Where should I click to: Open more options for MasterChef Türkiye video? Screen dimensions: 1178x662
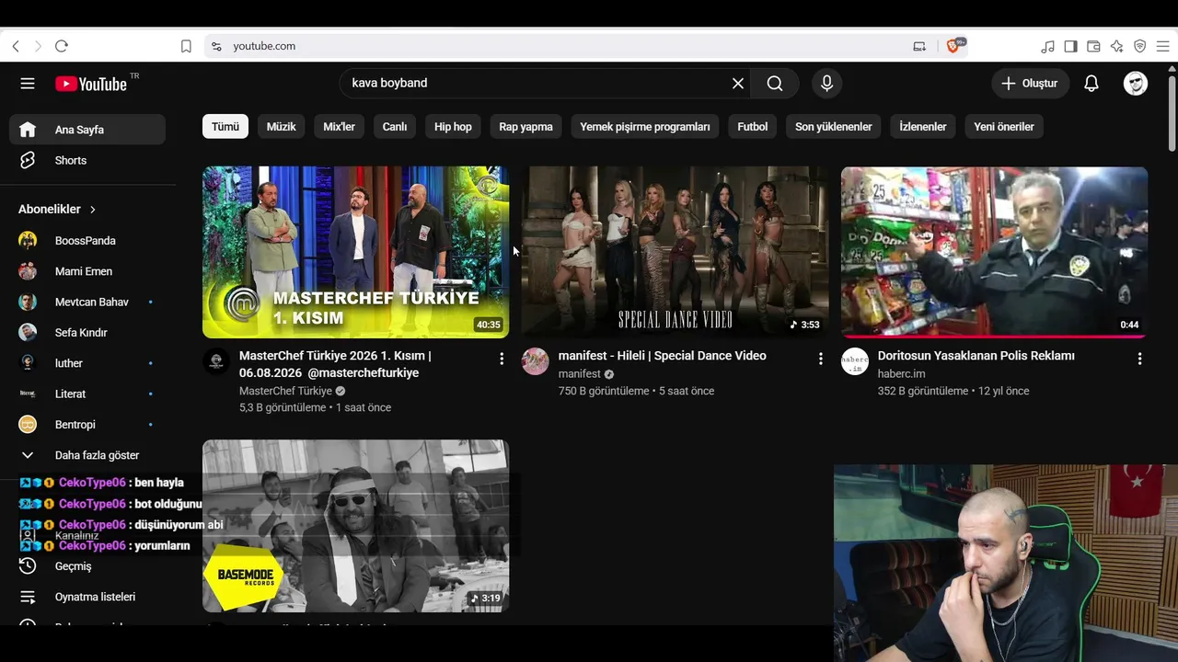pos(502,359)
